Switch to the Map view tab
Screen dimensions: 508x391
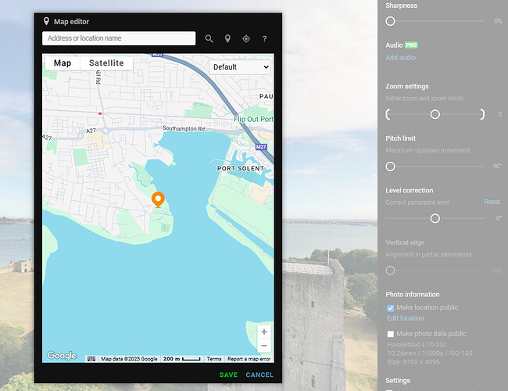click(x=63, y=63)
